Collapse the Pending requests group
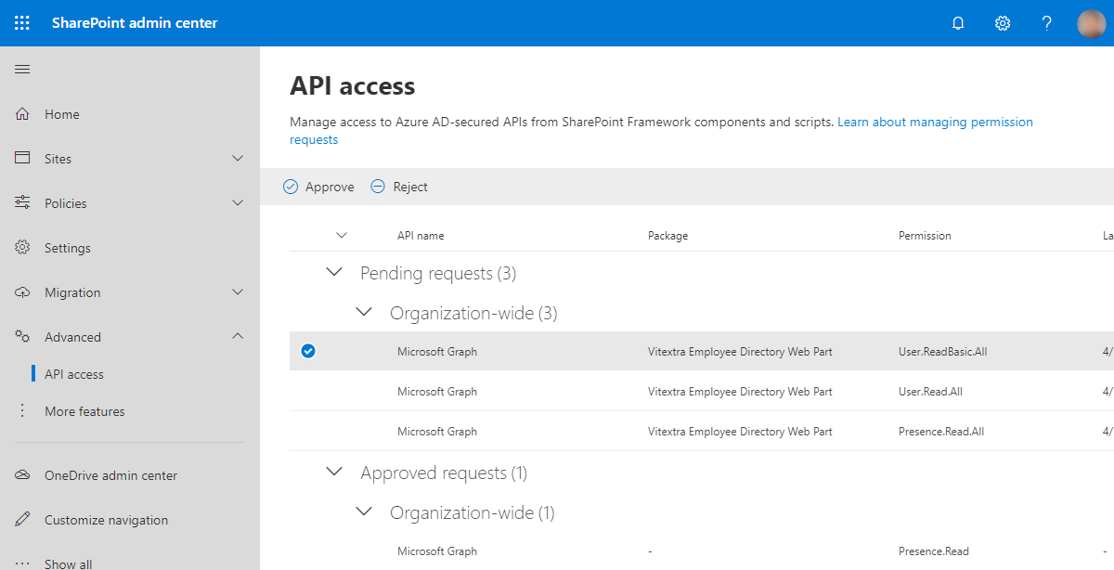 pyautogui.click(x=334, y=273)
